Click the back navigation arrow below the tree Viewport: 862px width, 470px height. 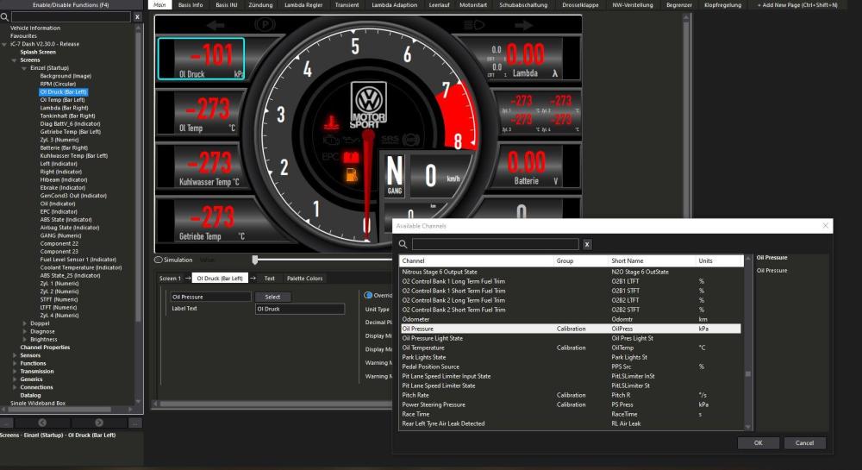(42, 423)
